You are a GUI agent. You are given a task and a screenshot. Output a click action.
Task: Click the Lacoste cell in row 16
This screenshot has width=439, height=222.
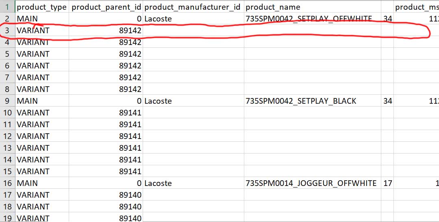[x=193, y=183]
